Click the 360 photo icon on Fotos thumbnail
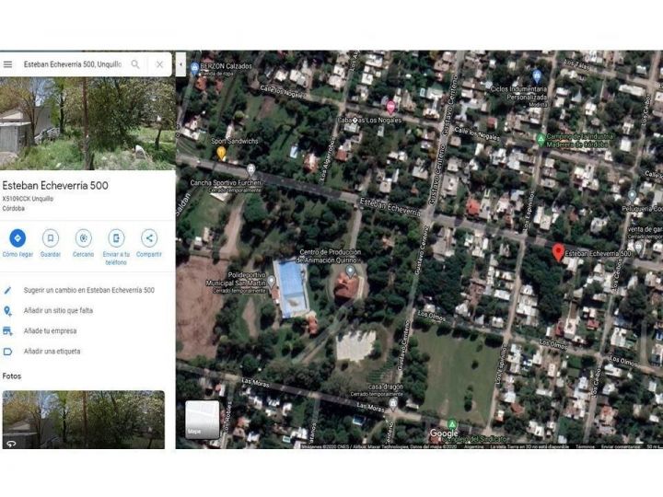Viewport: 663px width, 497px height. (x=11, y=444)
